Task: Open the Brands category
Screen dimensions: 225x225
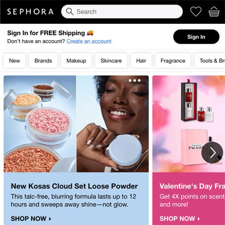Action: 43,61
